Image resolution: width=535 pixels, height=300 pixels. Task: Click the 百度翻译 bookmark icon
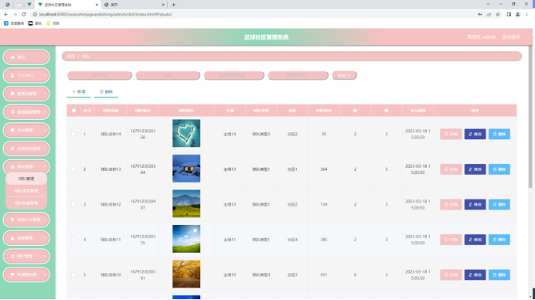(x=6, y=23)
